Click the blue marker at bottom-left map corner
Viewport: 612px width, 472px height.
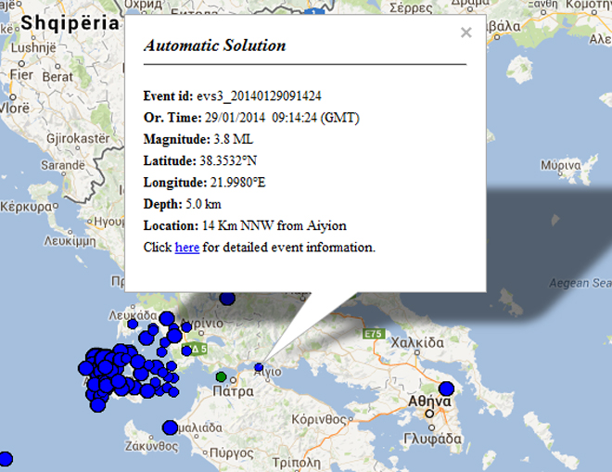pyautogui.click(x=5, y=458)
